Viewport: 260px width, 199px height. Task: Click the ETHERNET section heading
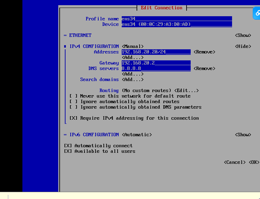80,35
